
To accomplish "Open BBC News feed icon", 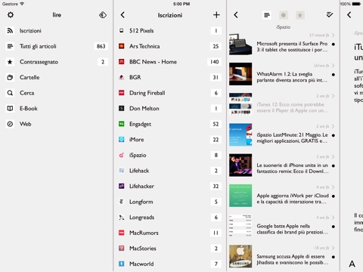I will click(x=122, y=62).
